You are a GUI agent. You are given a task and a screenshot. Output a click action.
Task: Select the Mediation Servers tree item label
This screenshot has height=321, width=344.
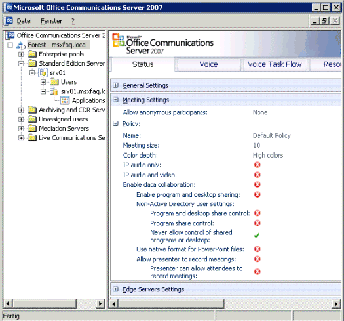64,129
